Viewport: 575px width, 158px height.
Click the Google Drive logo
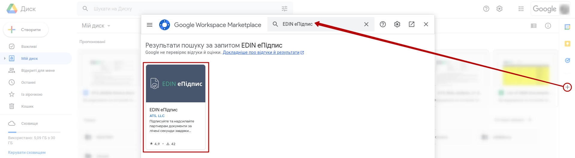[12, 9]
